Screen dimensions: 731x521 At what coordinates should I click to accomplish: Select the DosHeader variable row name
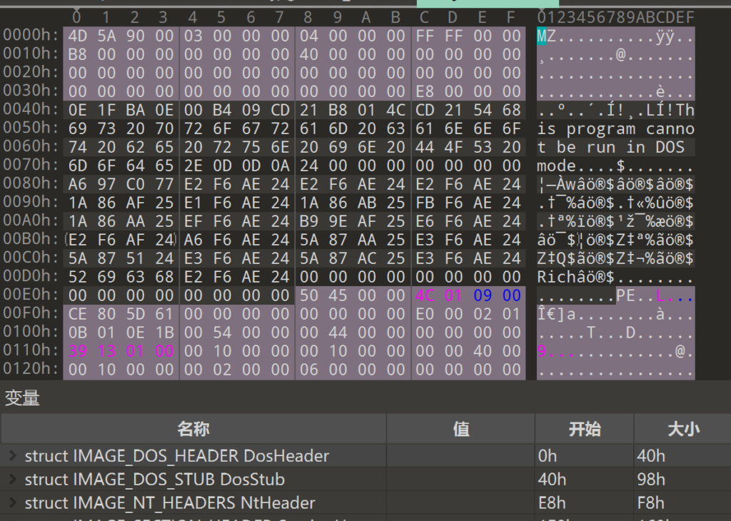(x=176, y=456)
